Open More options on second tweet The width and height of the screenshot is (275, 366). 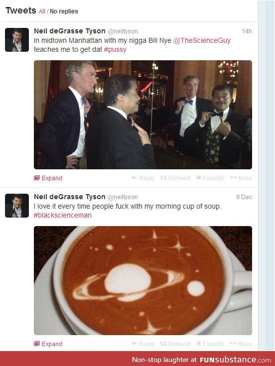(x=241, y=344)
